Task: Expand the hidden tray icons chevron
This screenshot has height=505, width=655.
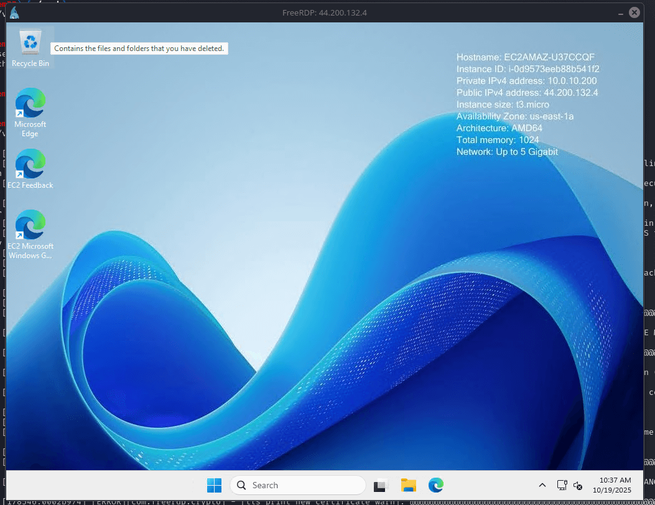Action: pyautogui.click(x=542, y=485)
